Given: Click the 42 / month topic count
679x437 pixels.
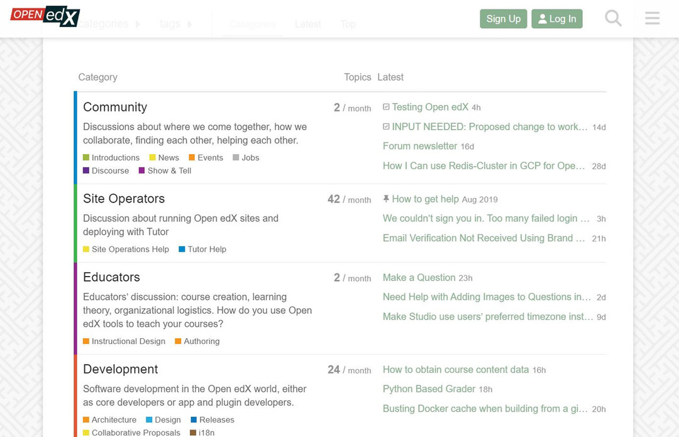Looking at the screenshot, I should [x=350, y=199].
